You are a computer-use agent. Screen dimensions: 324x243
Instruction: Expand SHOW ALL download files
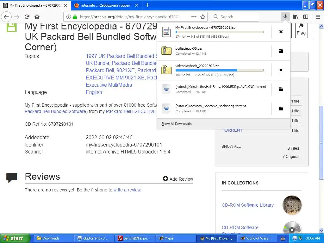[x=231, y=146]
